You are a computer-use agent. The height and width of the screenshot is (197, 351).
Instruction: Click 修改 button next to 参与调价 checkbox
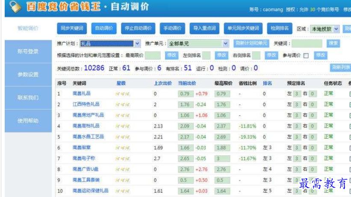point(321,55)
